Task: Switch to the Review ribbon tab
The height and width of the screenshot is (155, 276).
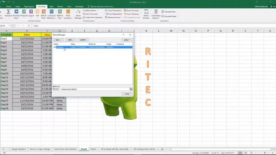Action: coord(60,6)
